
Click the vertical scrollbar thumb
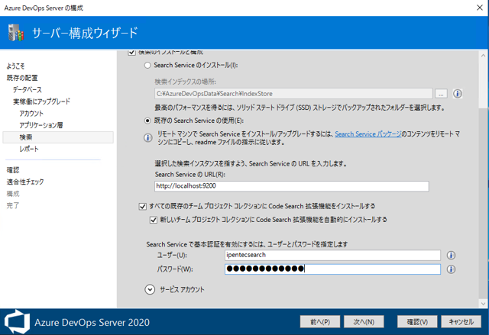point(483,202)
